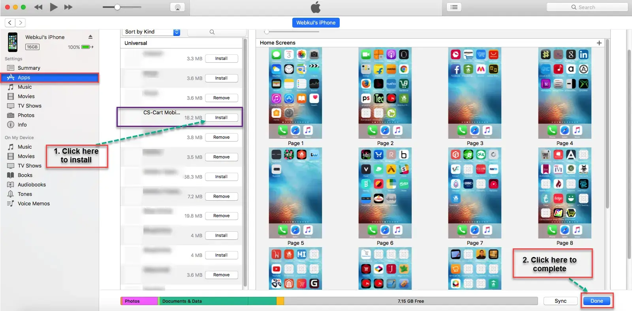Viewport: 632px width, 311px height.
Task: Click the Done button
Action: tap(596, 301)
